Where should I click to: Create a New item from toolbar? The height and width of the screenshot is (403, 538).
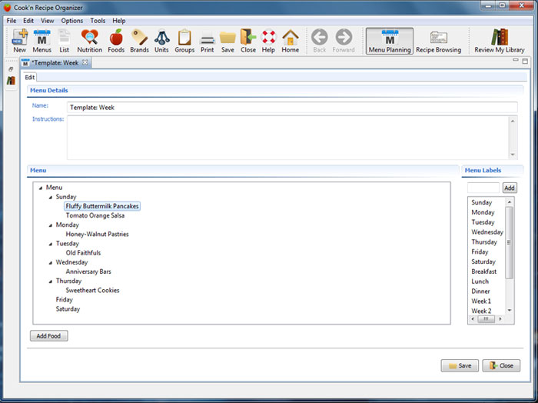tap(20, 41)
